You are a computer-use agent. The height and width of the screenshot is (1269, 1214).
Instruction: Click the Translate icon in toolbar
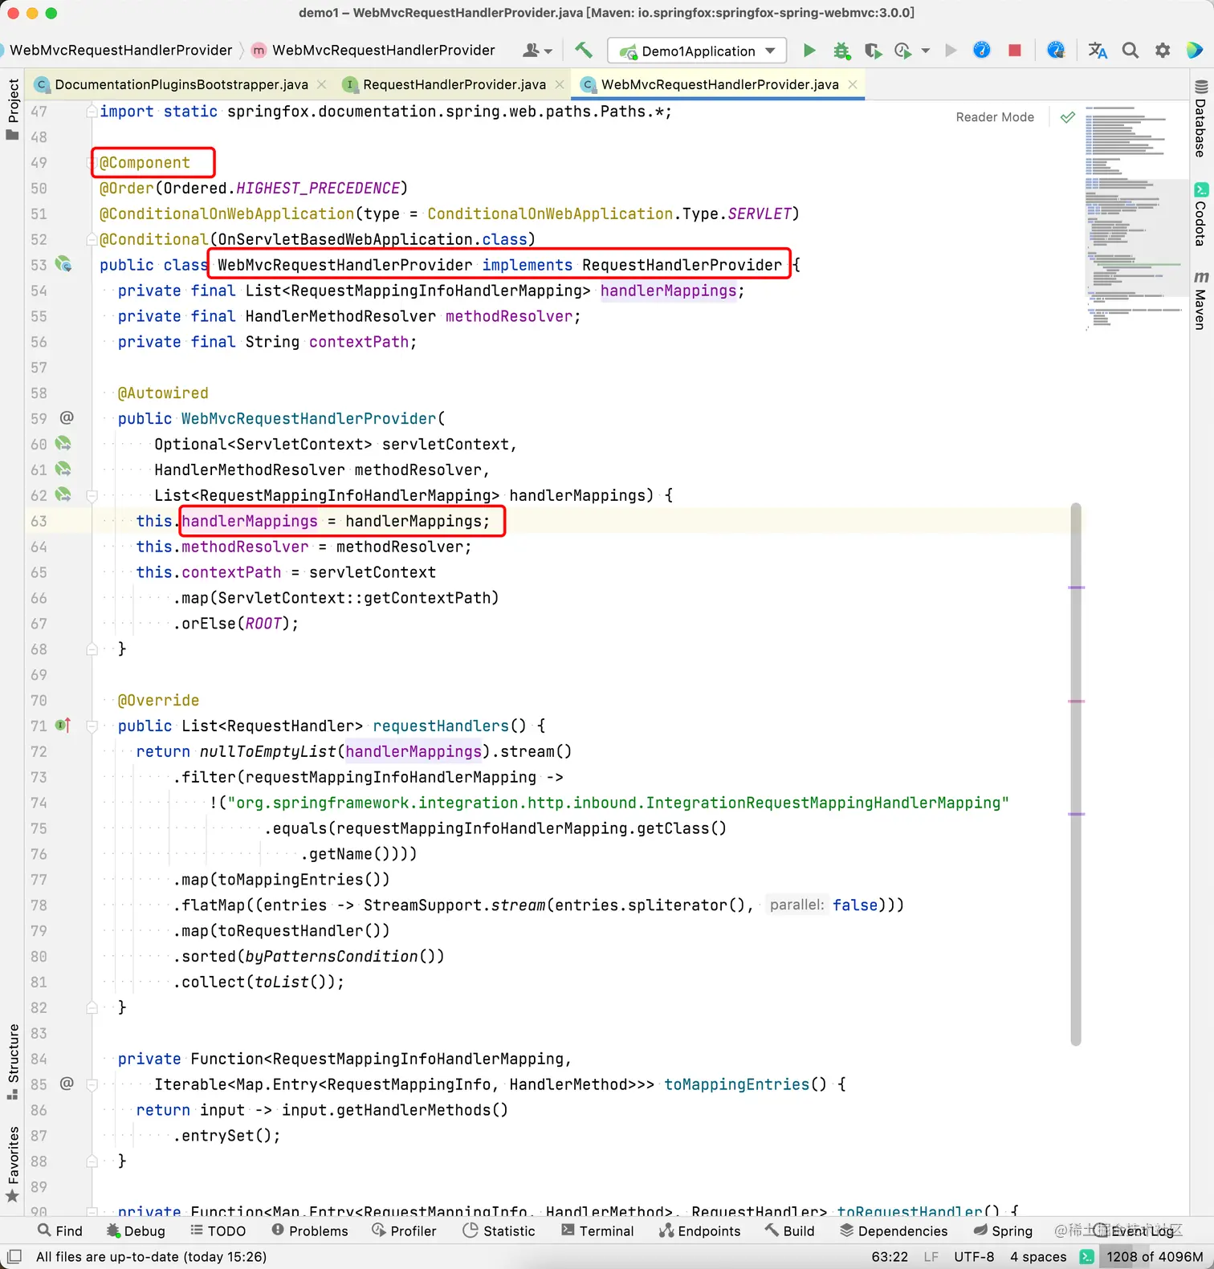tap(1098, 51)
